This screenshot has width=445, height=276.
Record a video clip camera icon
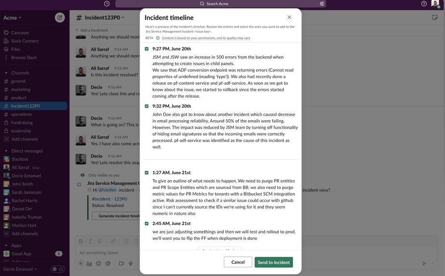pyautogui.click(x=121, y=263)
